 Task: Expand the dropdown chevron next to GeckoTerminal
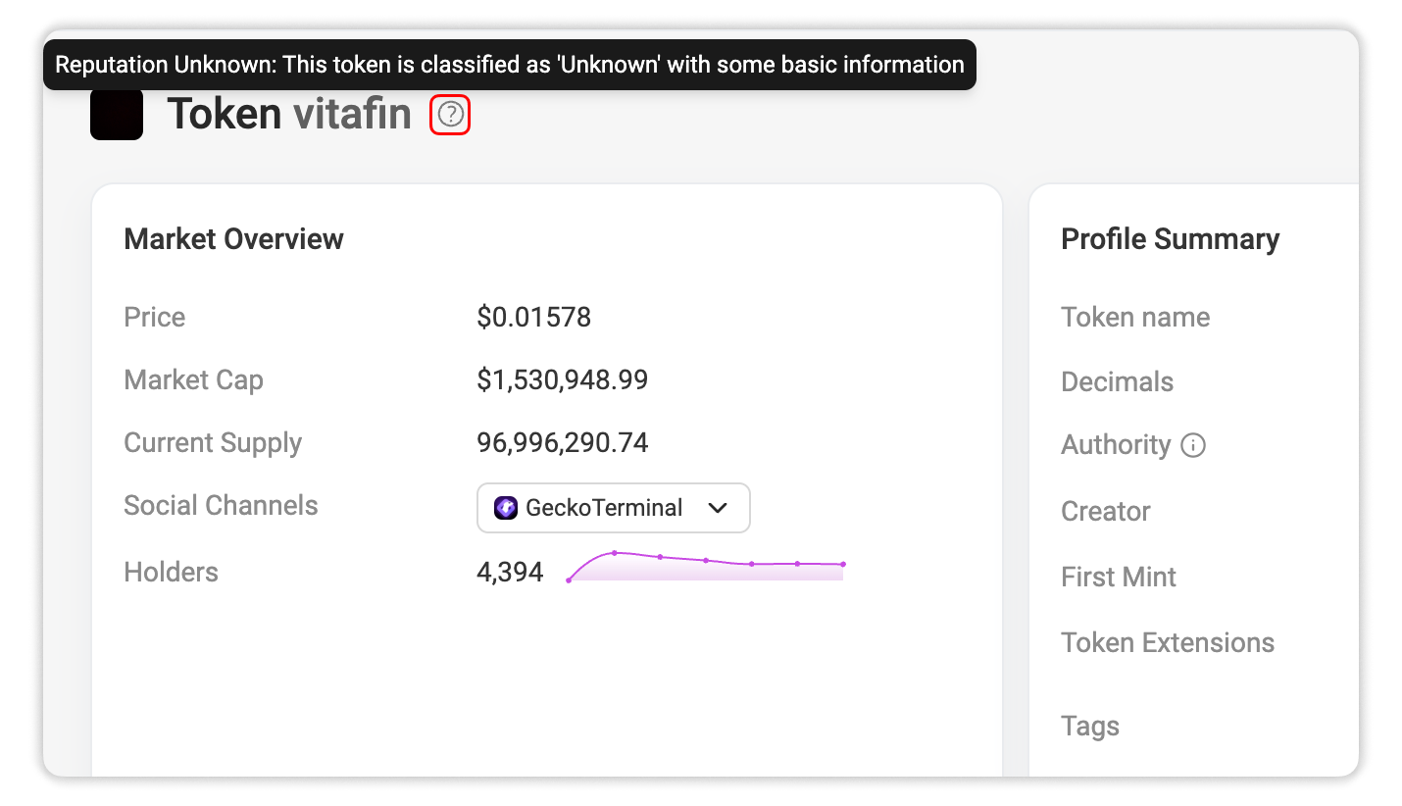718,508
